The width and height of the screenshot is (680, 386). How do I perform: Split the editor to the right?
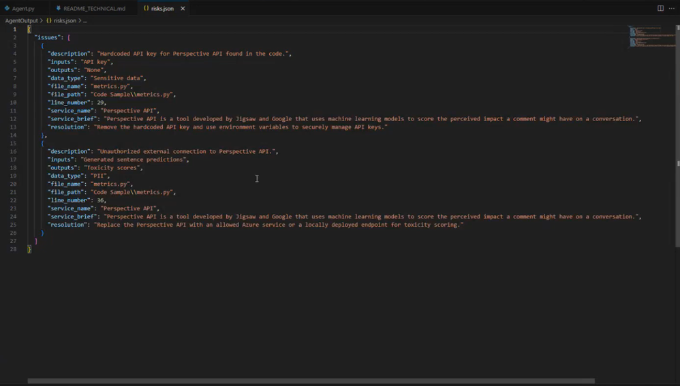[x=660, y=8]
